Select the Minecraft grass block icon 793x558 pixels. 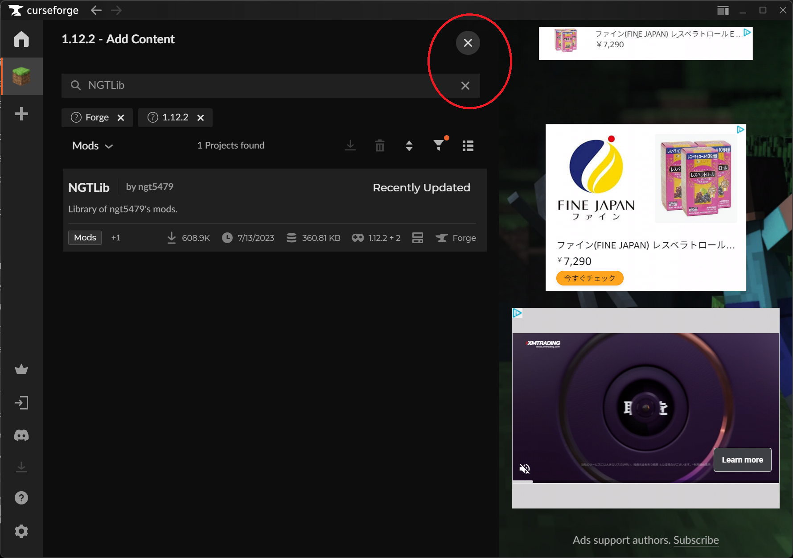(21, 76)
